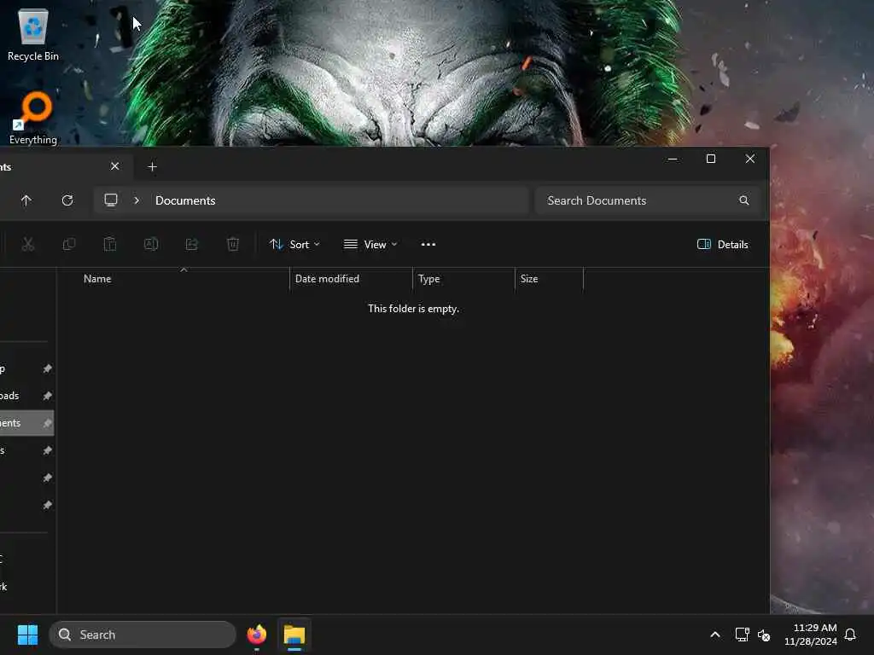Click the Cut scissors icon in toolbar
874x655 pixels.
[28, 244]
